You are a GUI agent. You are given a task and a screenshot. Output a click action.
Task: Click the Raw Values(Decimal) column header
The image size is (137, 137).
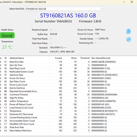pyautogui.click(x=101, y=58)
